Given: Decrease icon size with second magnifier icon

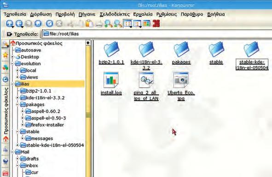Looking at the screenshot, I should point(118,23).
